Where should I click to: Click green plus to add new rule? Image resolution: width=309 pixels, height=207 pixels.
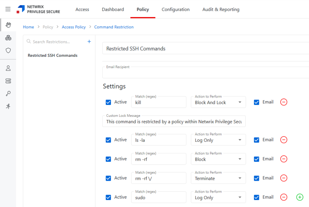[x=299, y=197]
